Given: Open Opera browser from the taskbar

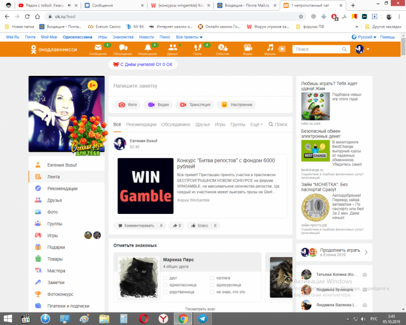Looking at the screenshot, I should (x=143, y=319).
